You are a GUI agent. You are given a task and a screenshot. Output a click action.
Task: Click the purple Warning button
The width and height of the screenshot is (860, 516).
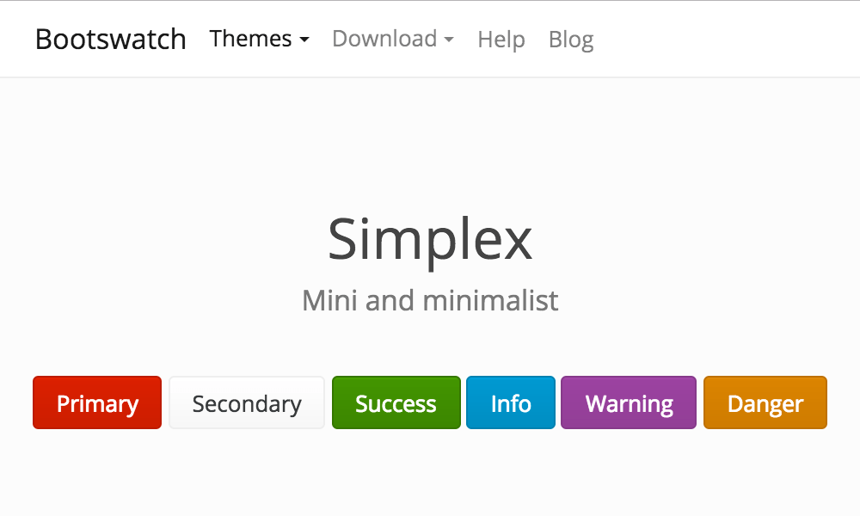pyautogui.click(x=628, y=402)
